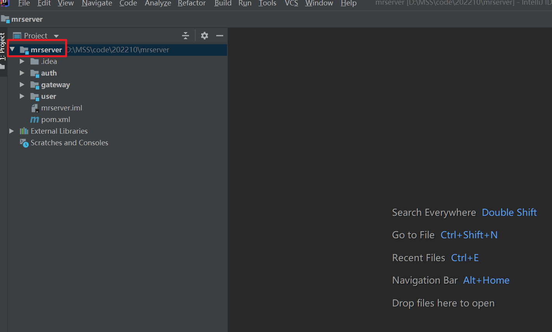Image resolution: width=552 pixels, height=332 pixels.
Task: Click the navigation bar mrserver folder icon
Action: (x=5, y=19)
